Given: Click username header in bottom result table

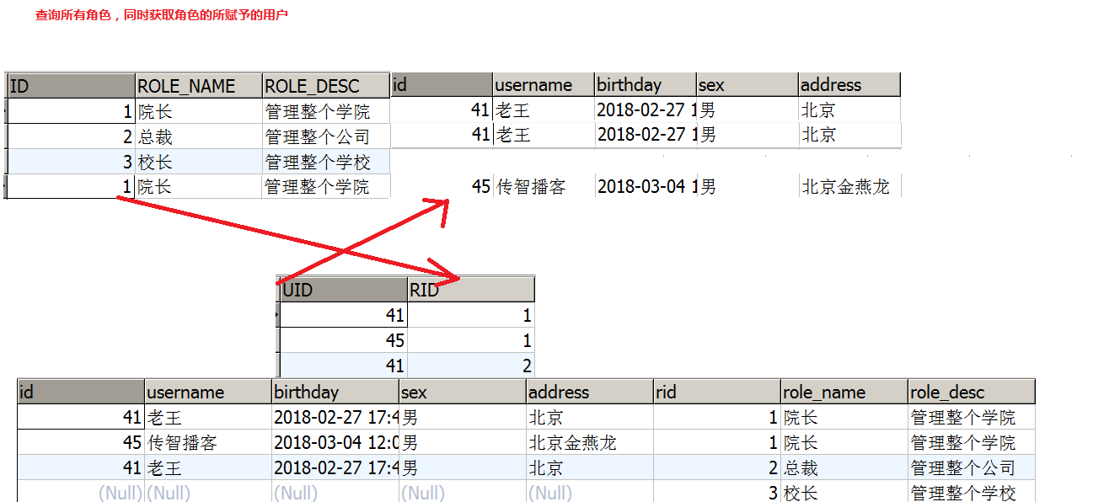Looking at the screenshot, I should coord(208,392).
